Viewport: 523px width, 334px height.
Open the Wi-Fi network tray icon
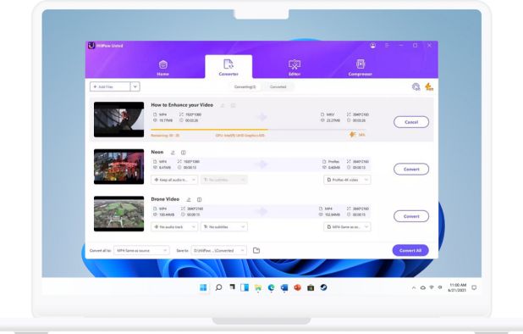pyautogui.click(x=432, y=287)
